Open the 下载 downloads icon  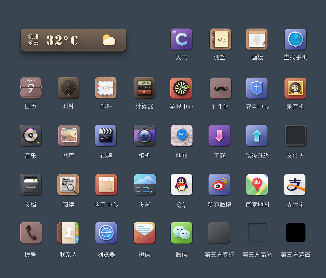219,136
